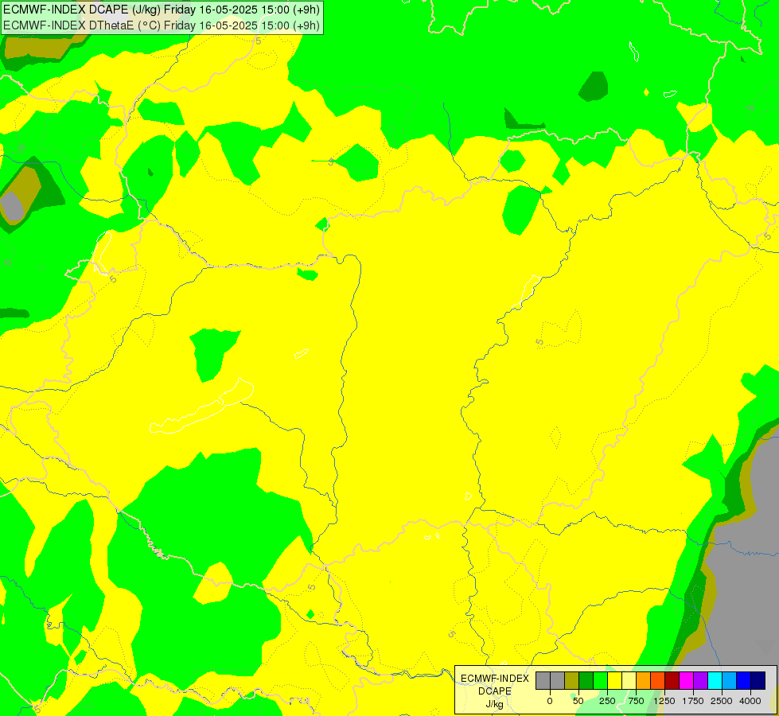
Task: Click the legend value 50
Action: [x=578, y=701]
